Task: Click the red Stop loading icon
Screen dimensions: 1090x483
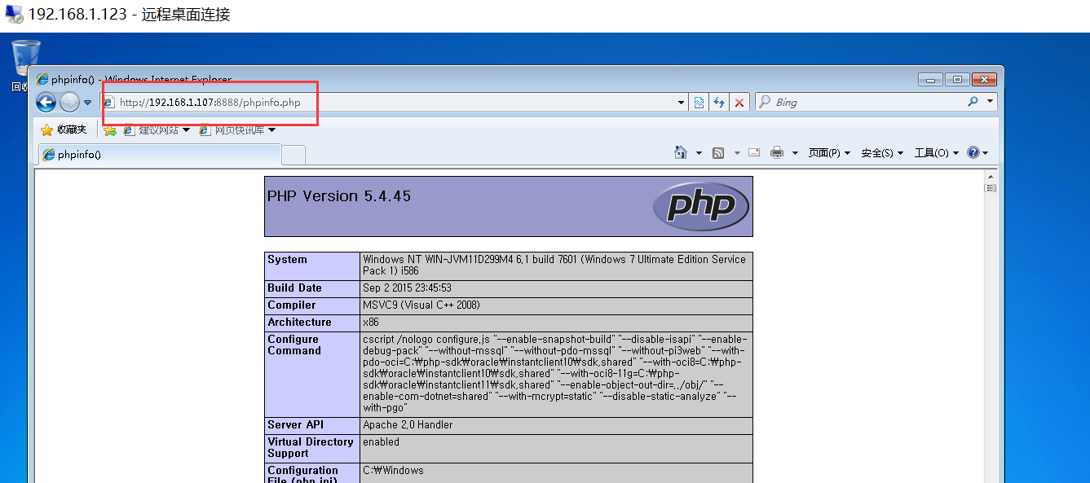Action: coord(739,103)
